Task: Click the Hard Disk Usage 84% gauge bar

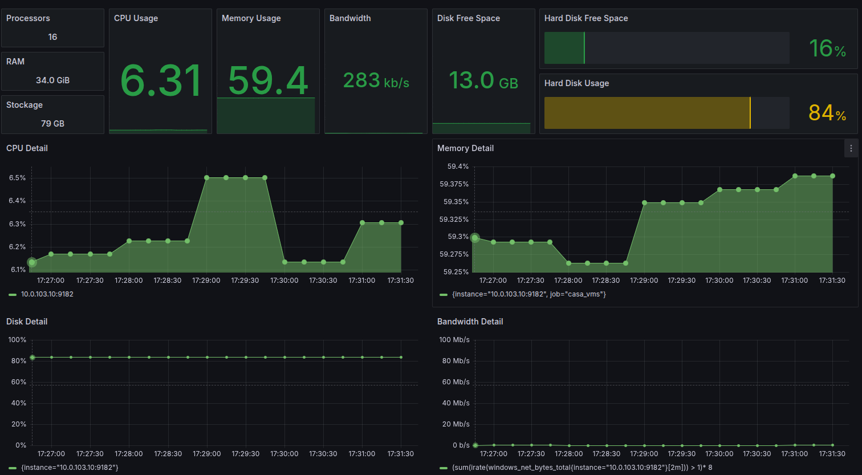Action: click(x=647, y=112)
